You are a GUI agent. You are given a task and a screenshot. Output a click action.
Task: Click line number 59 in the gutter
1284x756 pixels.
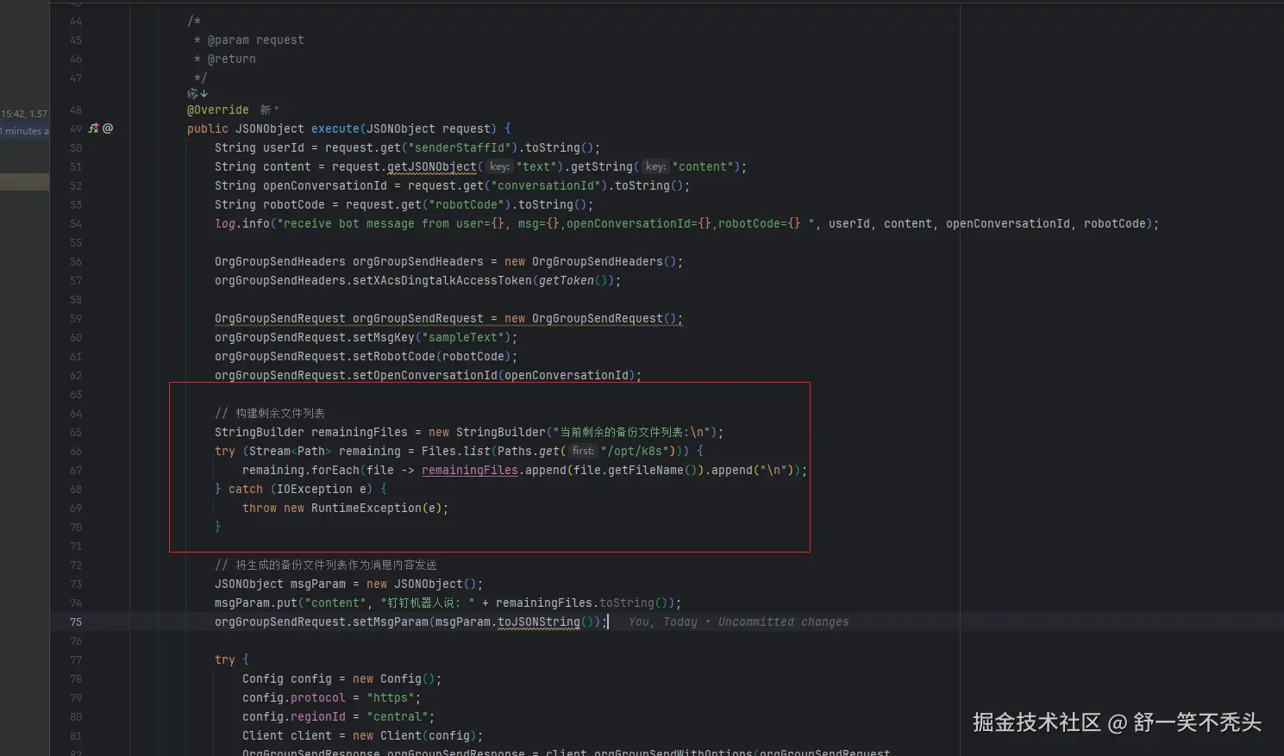point(76,319)
